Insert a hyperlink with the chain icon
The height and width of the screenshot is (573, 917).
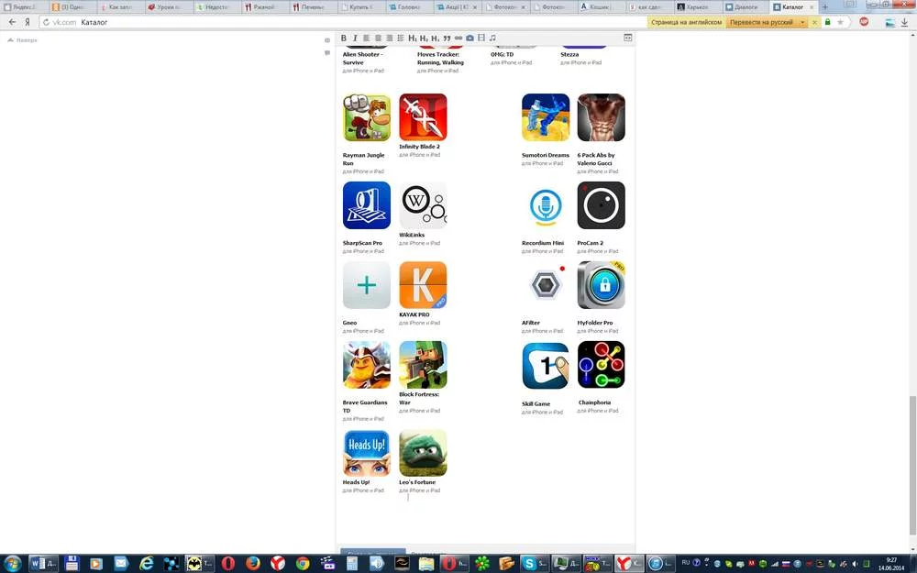click(458, 38)
